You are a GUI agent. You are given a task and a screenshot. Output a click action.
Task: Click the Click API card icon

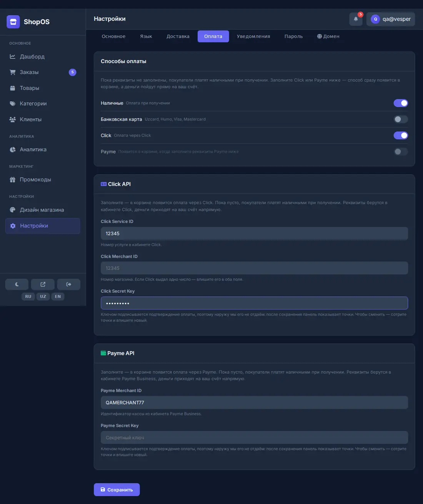[103, 184]
